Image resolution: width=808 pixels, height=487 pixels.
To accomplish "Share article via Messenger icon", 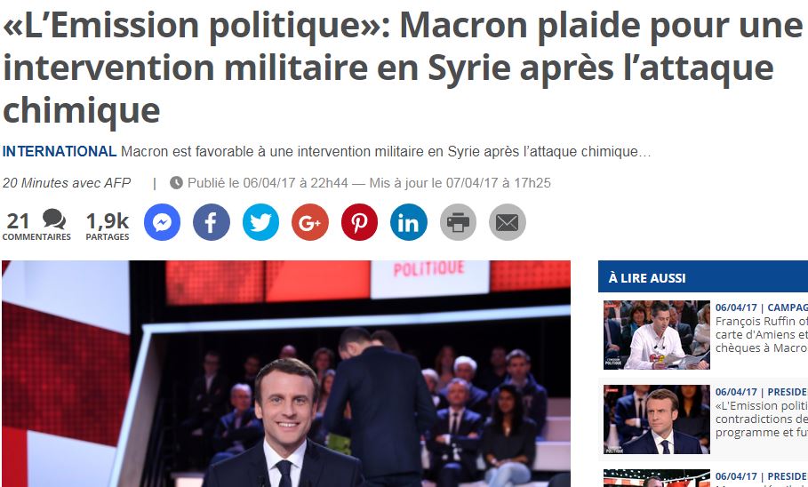I will tap(162, 222).
